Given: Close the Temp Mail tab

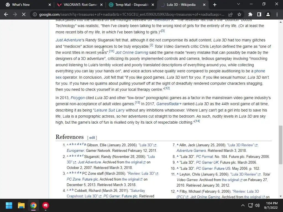Looking at the screenshot, I should tap(153, 5).
